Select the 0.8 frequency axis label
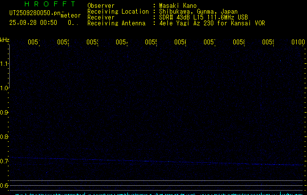 (x=4, y=137)
